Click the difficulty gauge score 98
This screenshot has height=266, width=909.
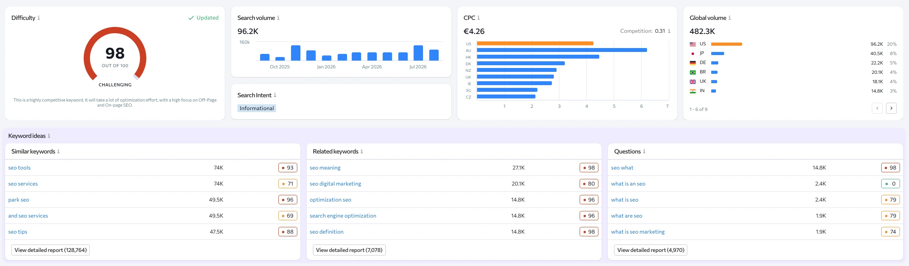pyautogui.click(x=115, y=54)
